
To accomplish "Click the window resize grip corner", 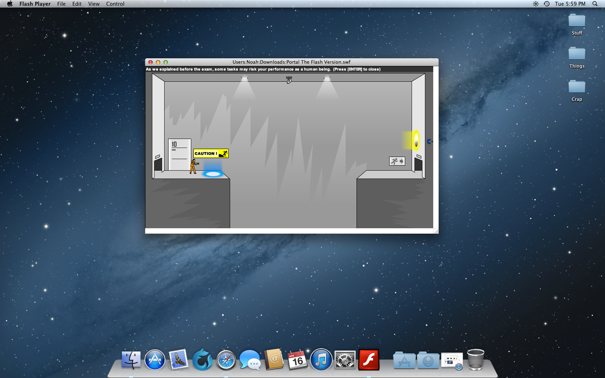I will coord(436,231).
